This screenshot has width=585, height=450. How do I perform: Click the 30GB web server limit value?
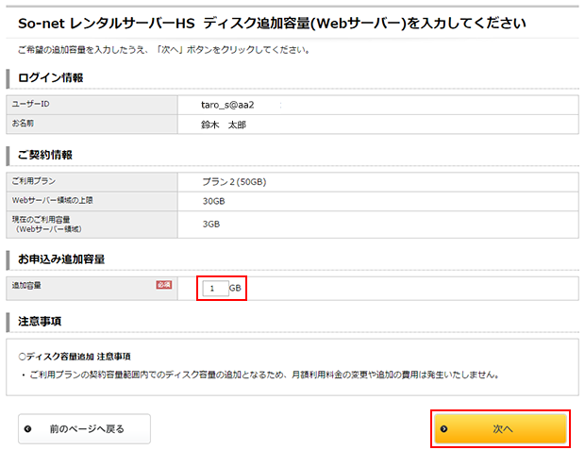(x=213, y=201)
